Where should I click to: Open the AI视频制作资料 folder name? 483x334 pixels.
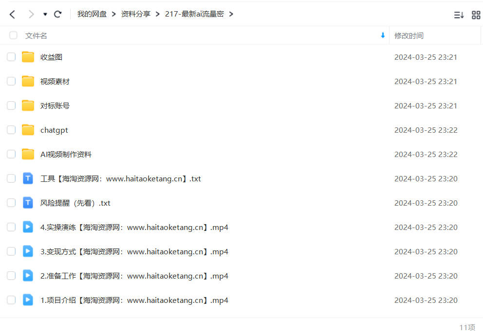66,155
